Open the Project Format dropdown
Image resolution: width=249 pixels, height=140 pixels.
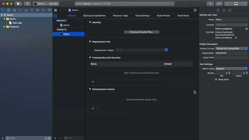(231, 49)
